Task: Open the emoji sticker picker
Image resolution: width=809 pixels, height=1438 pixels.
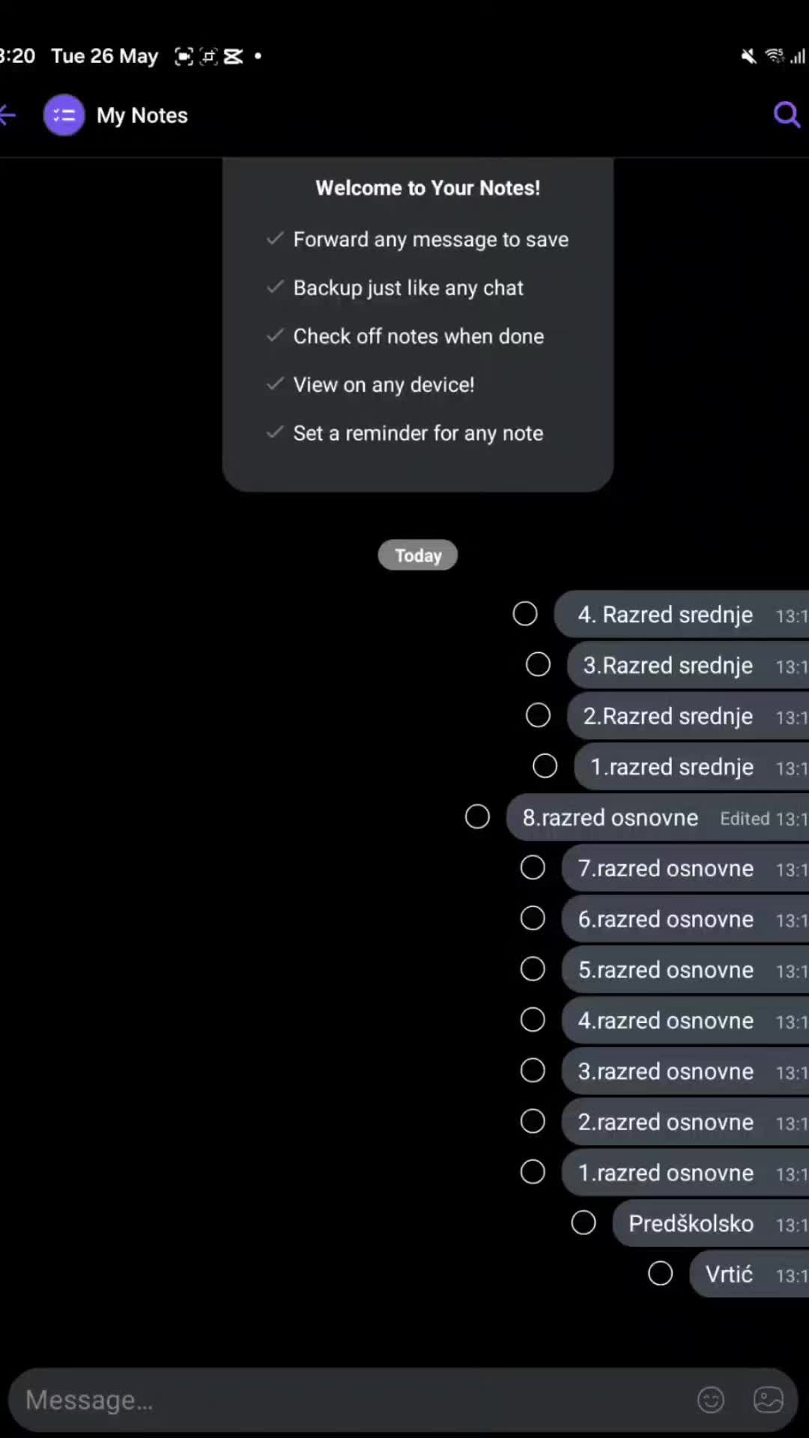Action: (x=710, y=1399)
